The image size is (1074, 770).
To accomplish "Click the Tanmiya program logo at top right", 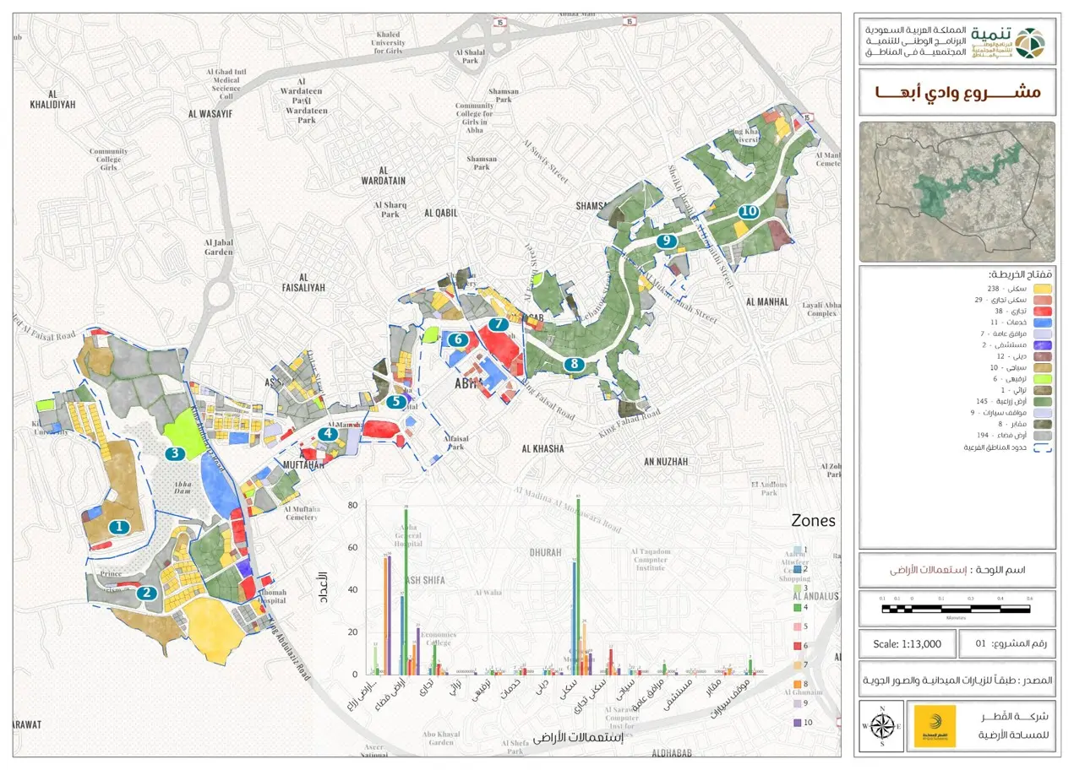I will pos(1029,43).
